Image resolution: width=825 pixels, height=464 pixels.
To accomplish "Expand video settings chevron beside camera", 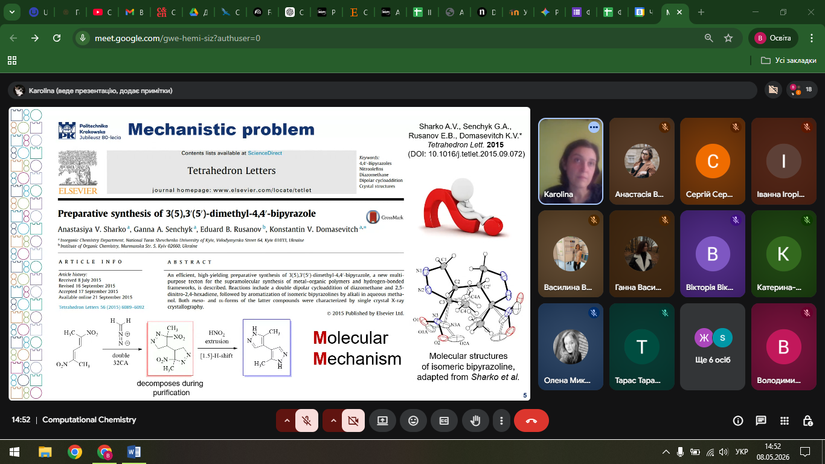I will (x=333, y=421).
